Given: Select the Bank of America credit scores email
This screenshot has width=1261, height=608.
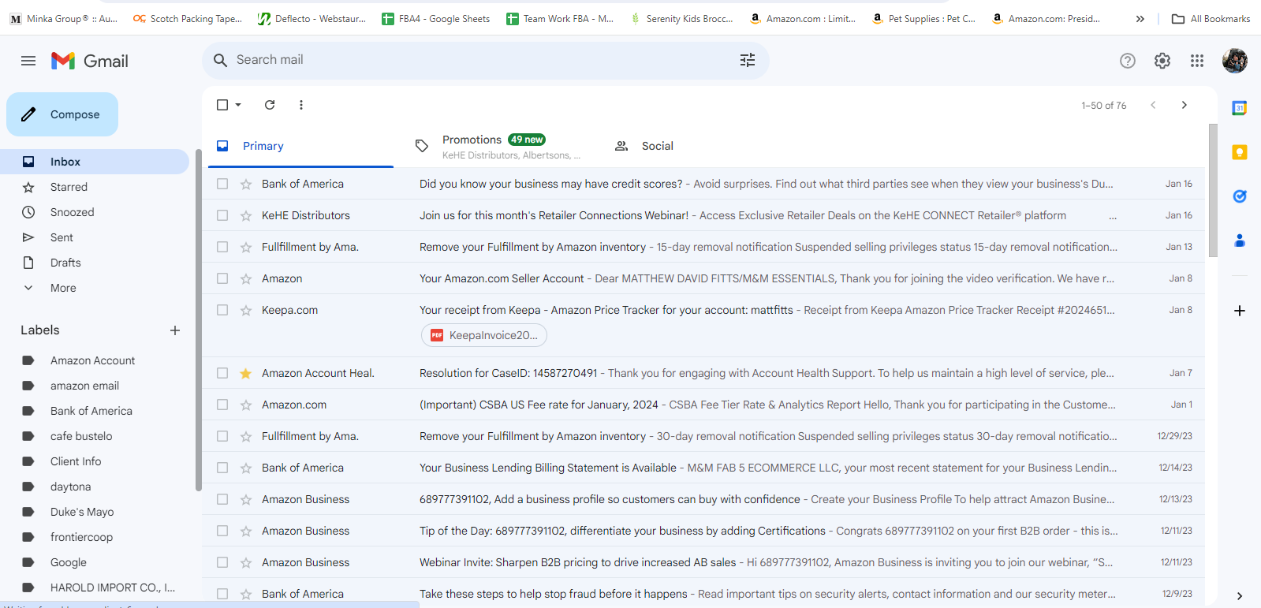Looking at the screenshot, I should [222, 184].
